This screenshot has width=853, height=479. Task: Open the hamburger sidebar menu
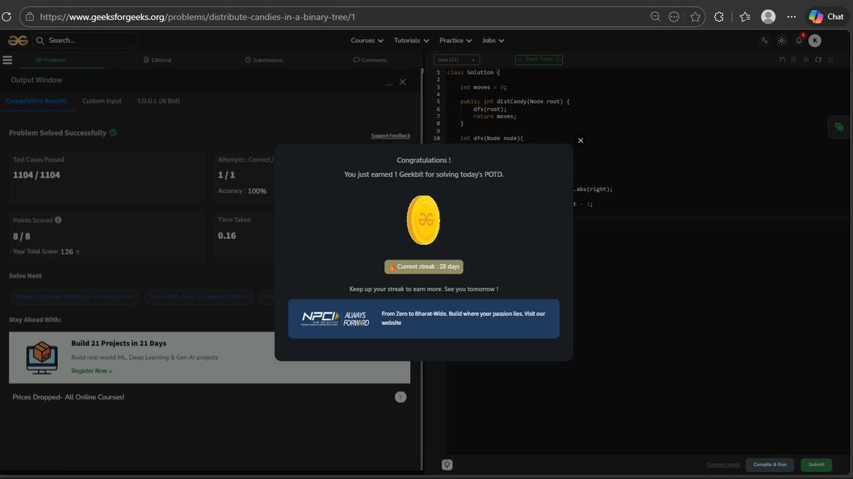point(7,60)
